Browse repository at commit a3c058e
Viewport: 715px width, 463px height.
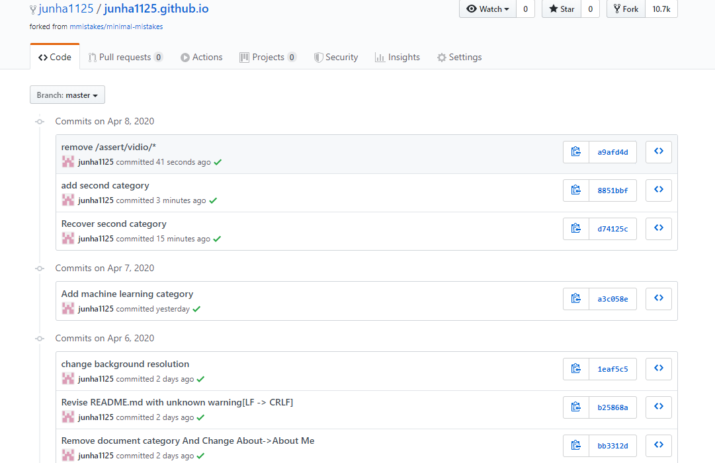point(659,299)
